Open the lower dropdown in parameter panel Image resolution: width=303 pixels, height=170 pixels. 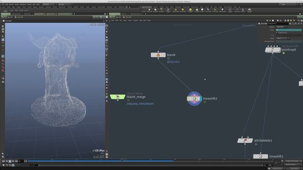click(283, 38)
